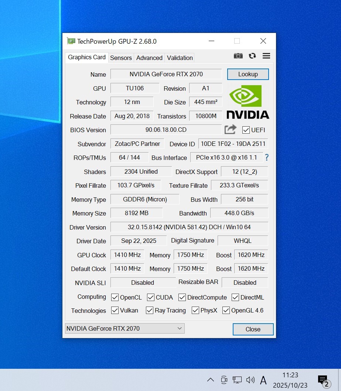This screenshot has width=341, height=391.
Task: Click the BIOS export share icon
Action: 231,130
